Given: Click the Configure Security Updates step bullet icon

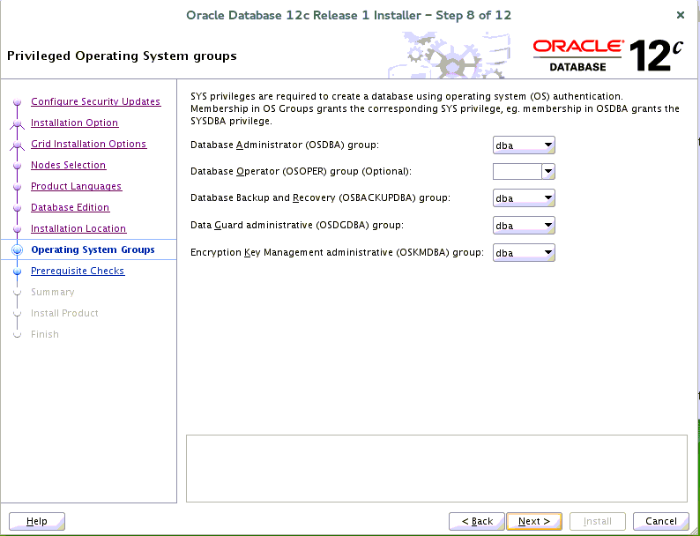Looking at the screenshot, I should point(17,102).
